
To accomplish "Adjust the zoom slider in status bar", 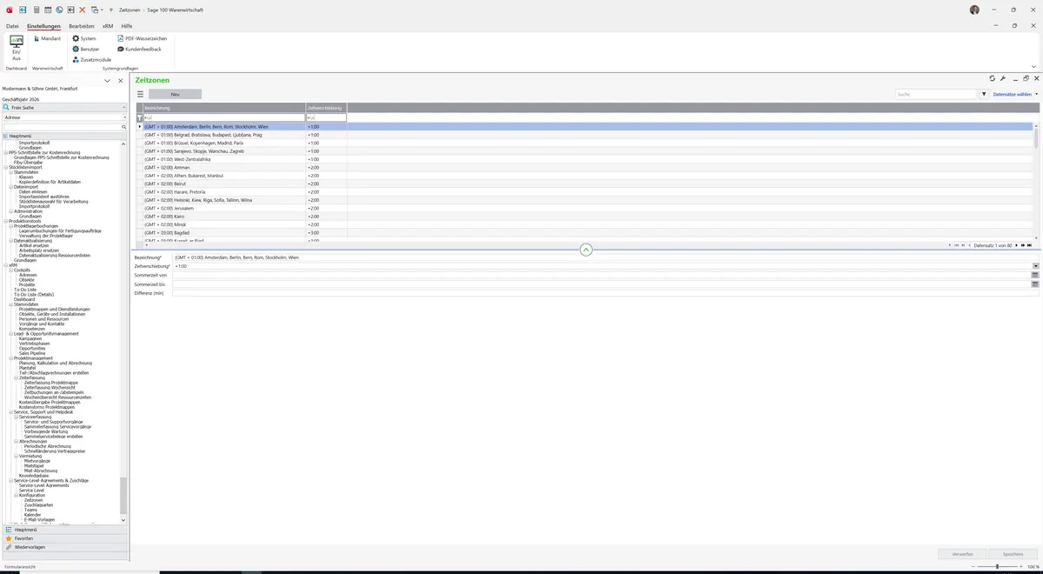I will pyautogui.click(x=997, y=566).
